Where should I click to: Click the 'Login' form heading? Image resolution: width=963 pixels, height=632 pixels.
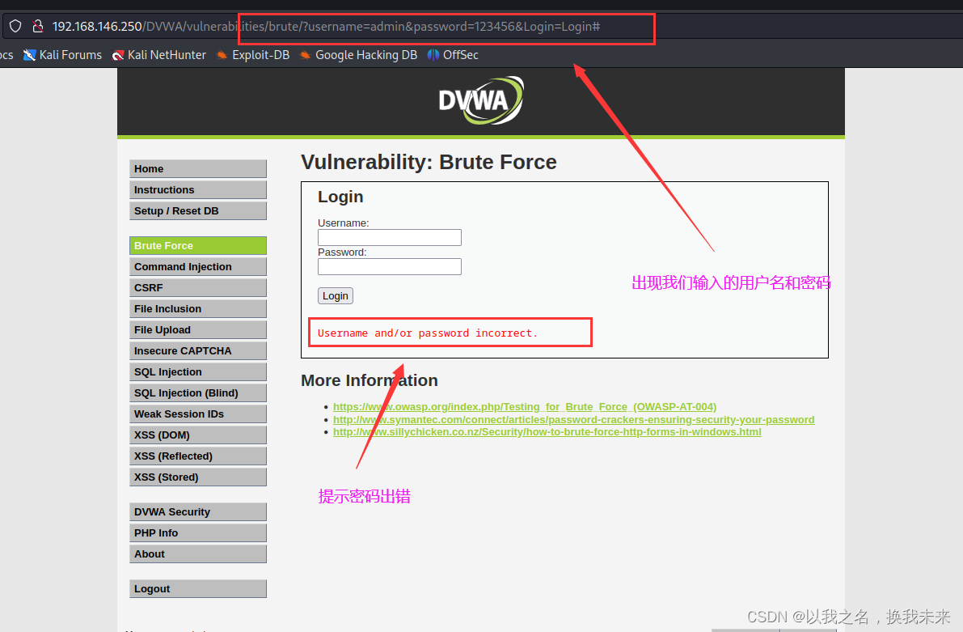pos(340,197)
